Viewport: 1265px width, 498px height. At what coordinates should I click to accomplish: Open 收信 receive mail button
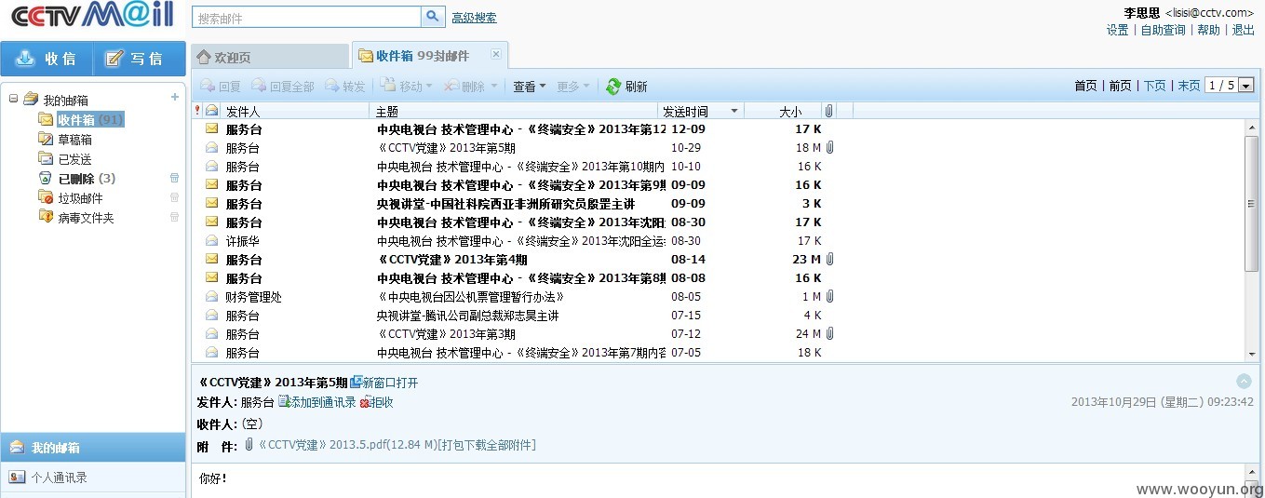(47, 59)
